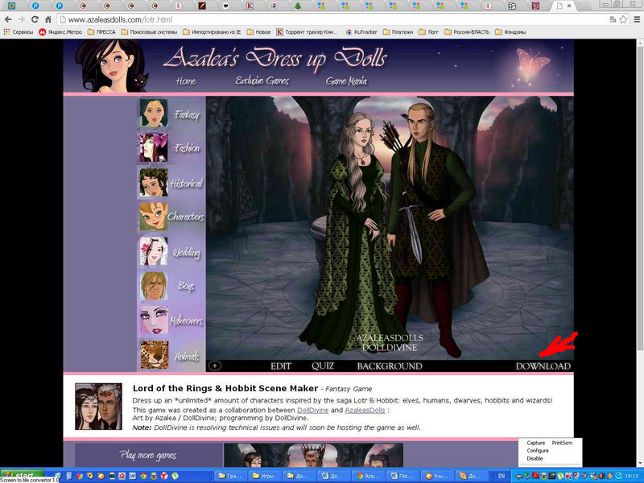Go back with the browser back arrow
The width and height of the screenshot is (644, 483).
click(x=8, y=19)
